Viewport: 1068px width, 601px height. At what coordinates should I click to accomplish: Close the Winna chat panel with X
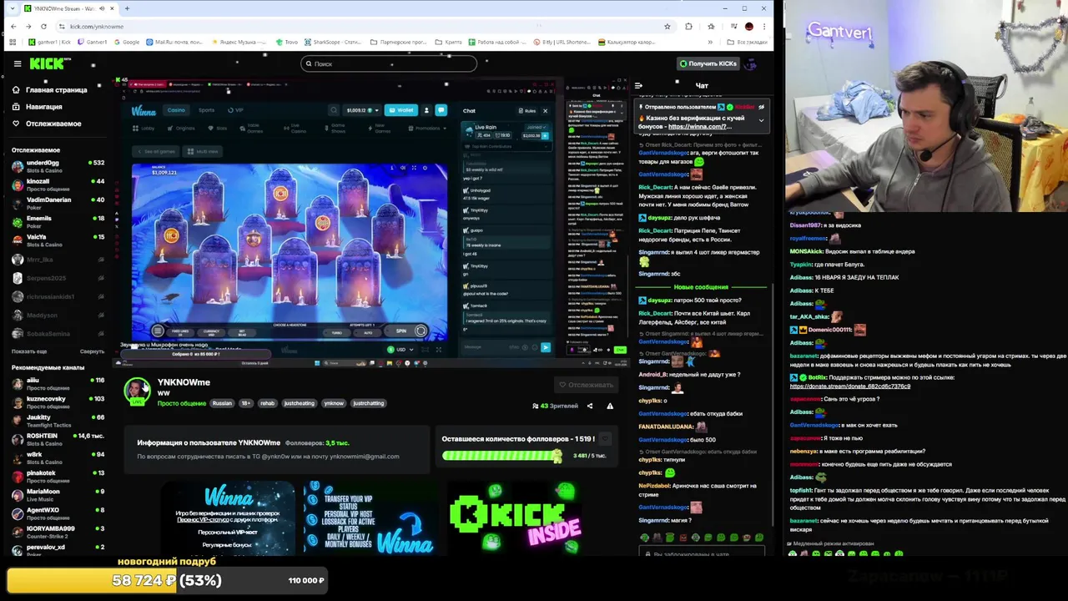546,110
